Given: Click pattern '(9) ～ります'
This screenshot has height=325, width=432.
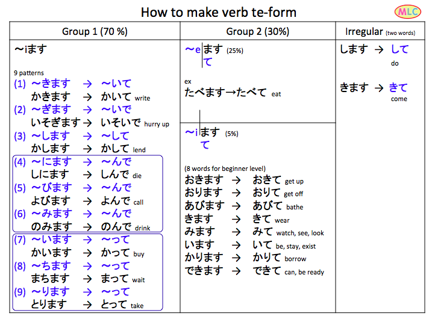Looking at the screenshot, I should [42, 292].
